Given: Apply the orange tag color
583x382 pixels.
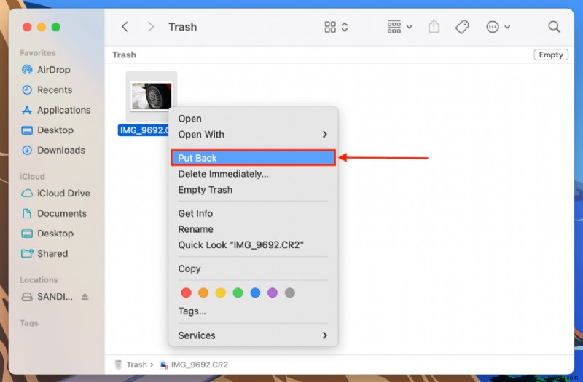Looking at the screenshot, I should (203, 293).
